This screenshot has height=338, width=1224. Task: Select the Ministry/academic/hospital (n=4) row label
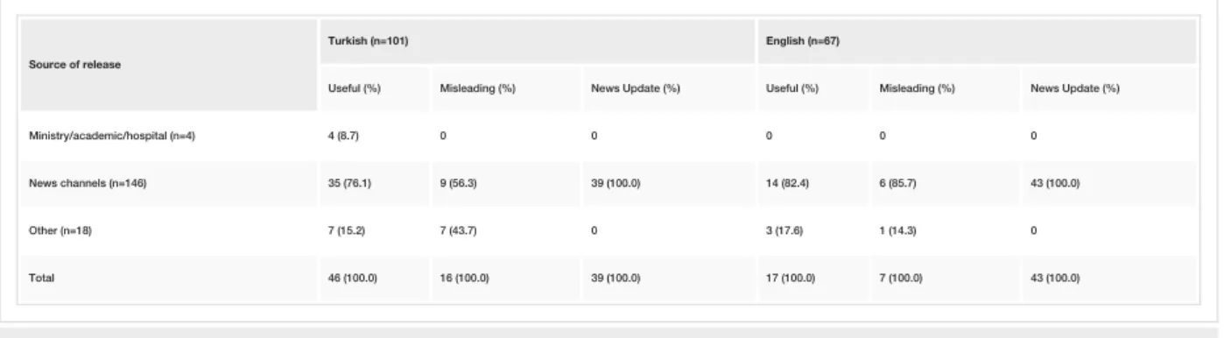coord(168,136)
